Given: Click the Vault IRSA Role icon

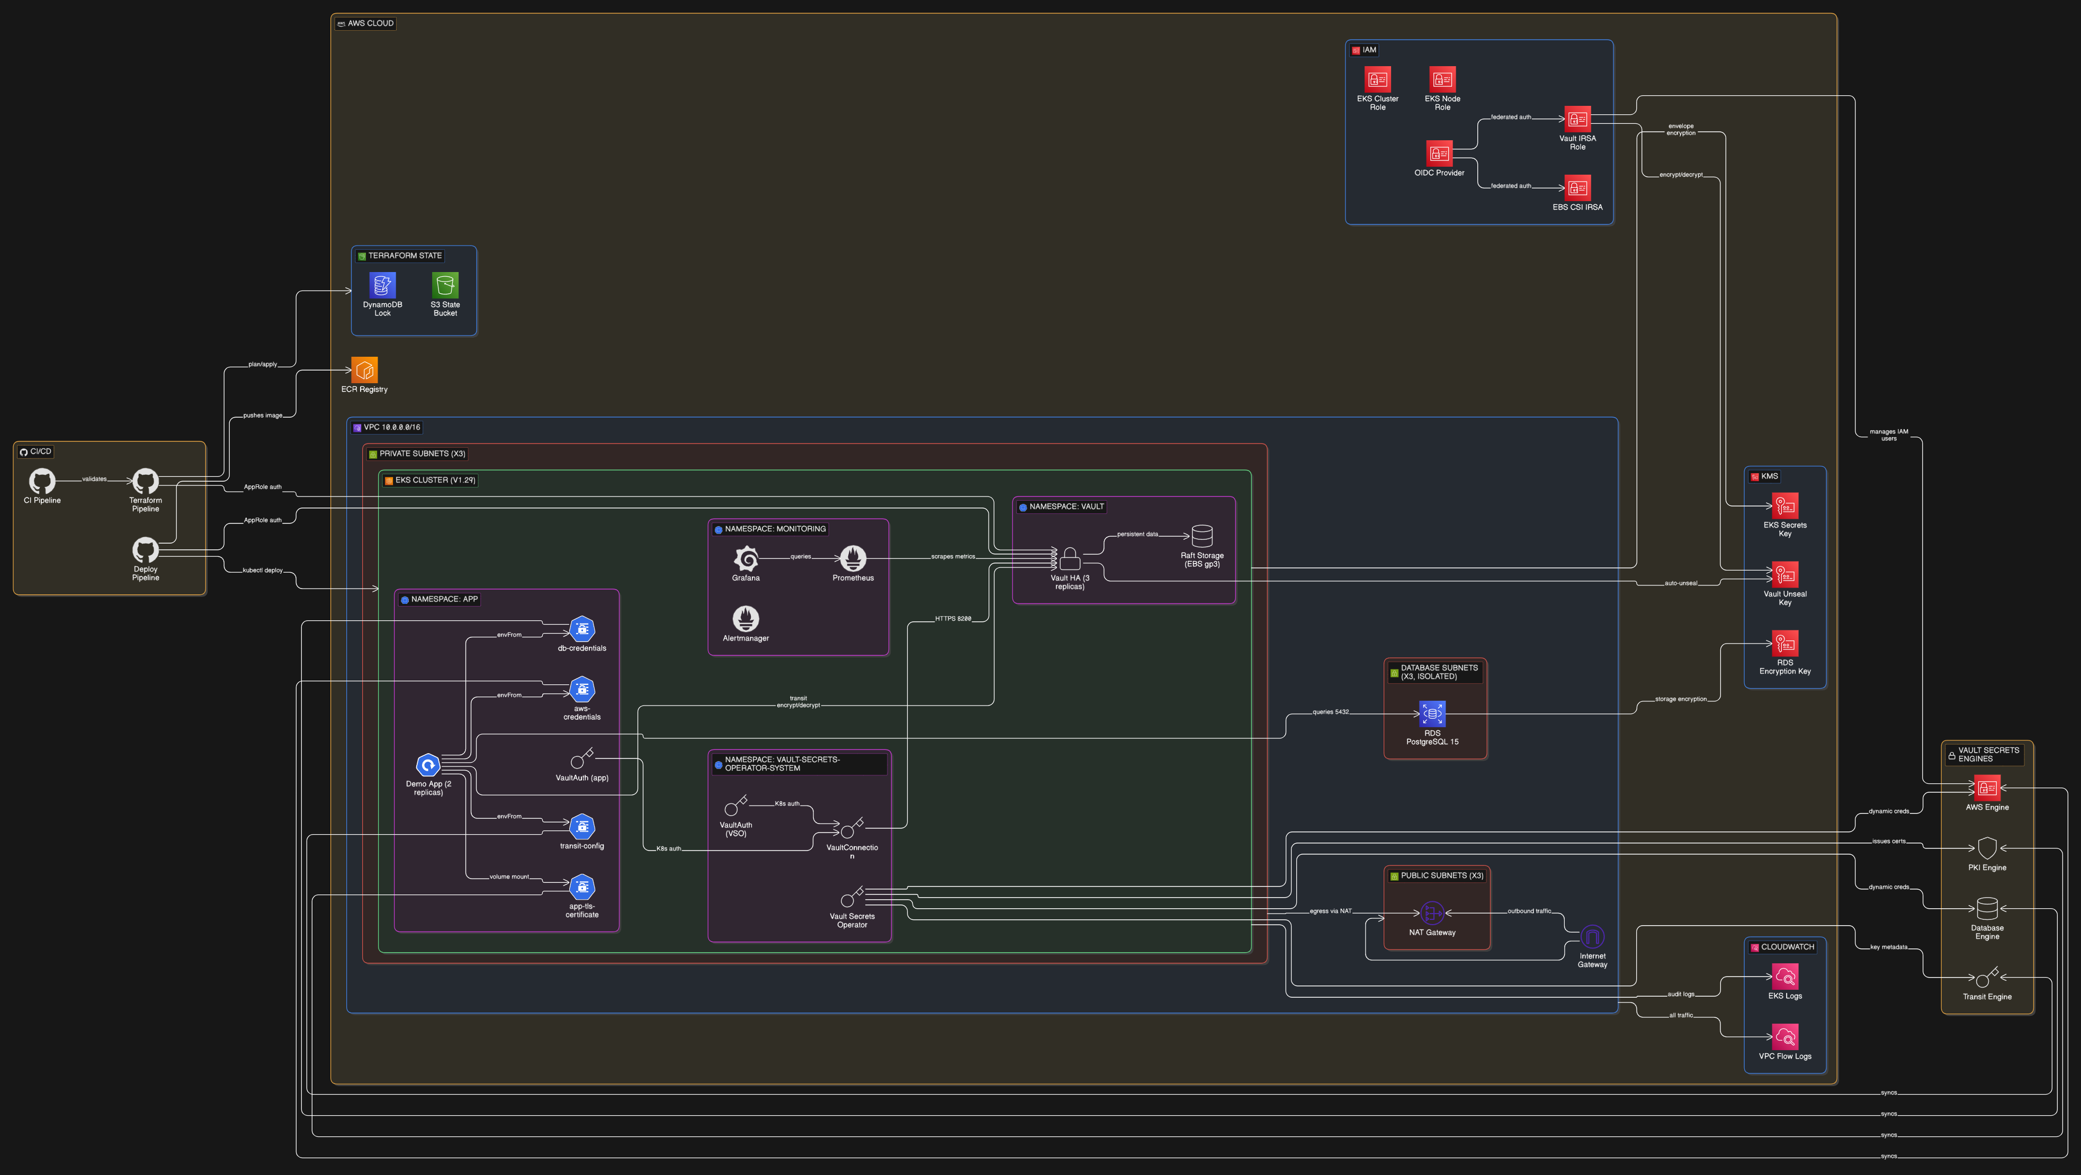Looking at the screenshot, I should (x=1578, y=120).
